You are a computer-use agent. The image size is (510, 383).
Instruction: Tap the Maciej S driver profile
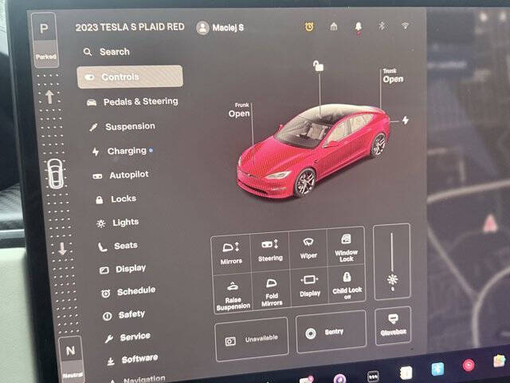click(220, 28)
